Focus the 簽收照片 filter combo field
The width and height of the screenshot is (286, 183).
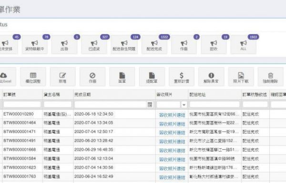click(x=169, y=105)
